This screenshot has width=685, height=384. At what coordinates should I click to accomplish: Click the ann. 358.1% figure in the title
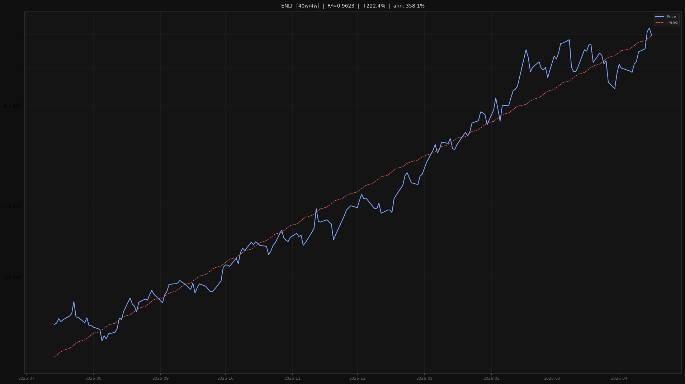[x=408, y=6]
